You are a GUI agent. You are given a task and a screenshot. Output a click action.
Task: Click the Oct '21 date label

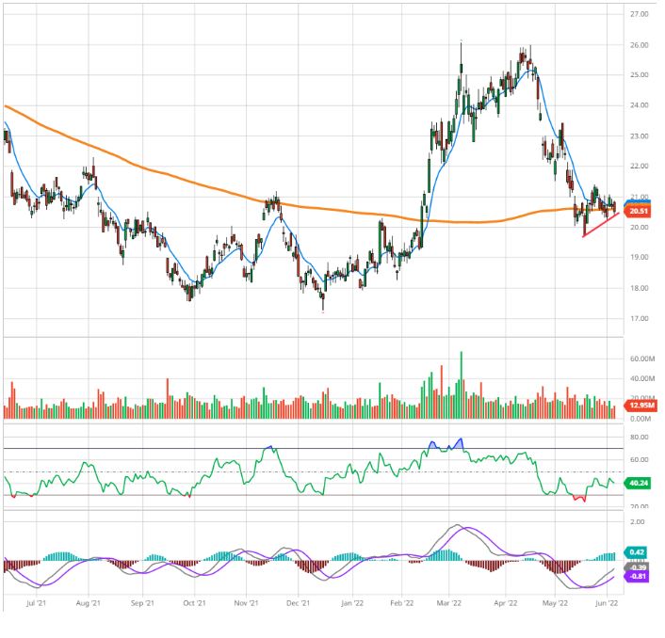194,603
